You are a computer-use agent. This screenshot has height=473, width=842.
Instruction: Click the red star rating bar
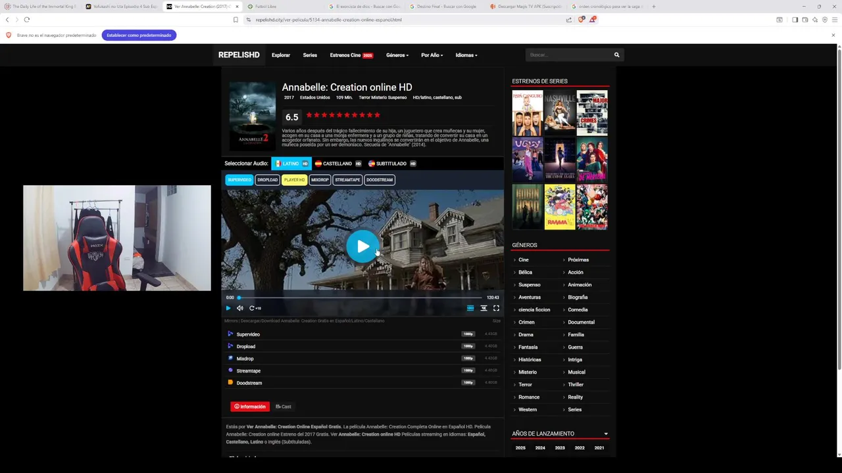343,115
